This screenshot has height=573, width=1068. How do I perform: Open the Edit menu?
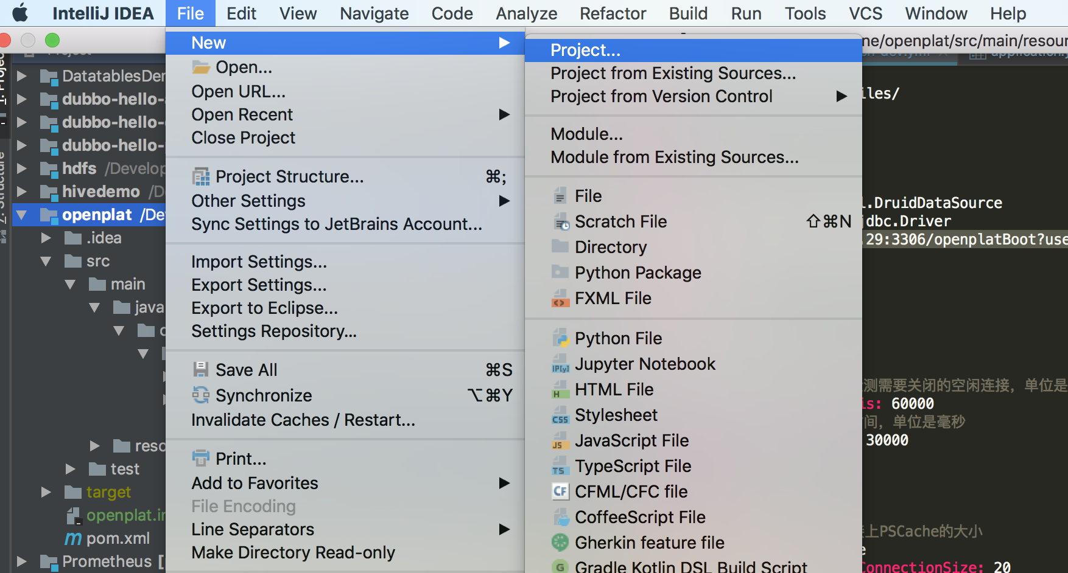(x=241, y=13)
